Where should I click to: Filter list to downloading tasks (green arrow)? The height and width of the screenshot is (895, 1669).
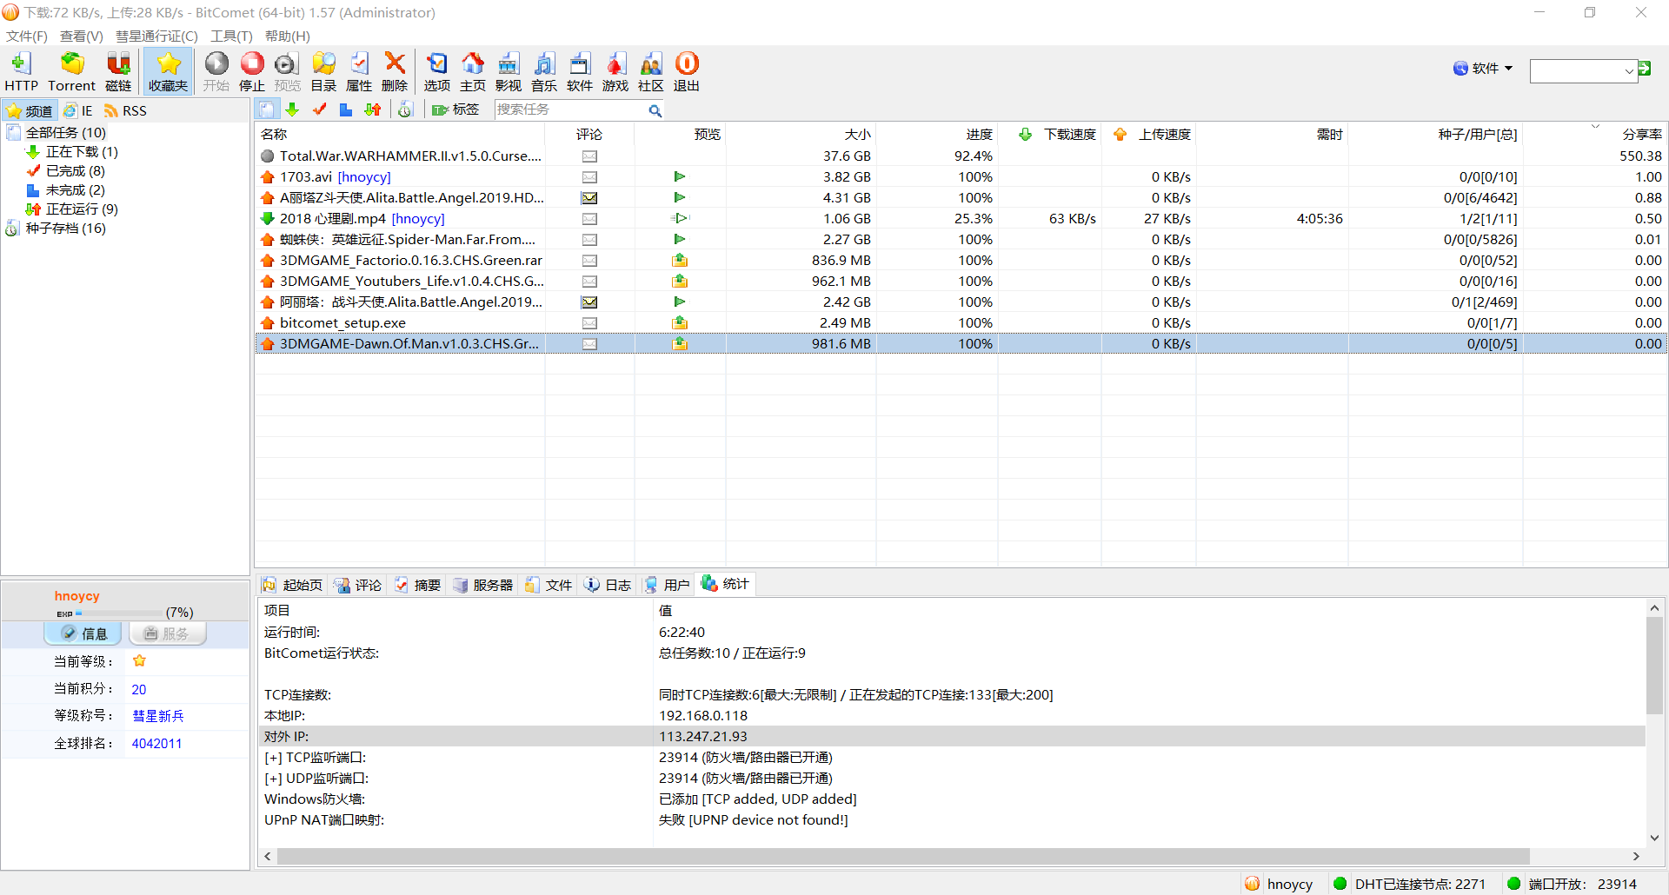[x=292, y=109]
